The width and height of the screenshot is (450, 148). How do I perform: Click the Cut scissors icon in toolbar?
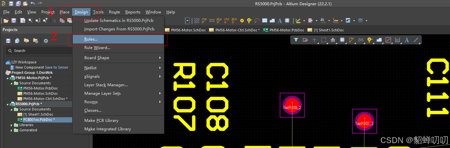55,21
